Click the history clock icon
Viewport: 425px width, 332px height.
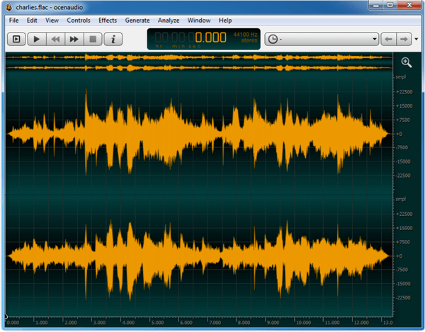pos(273,38)
